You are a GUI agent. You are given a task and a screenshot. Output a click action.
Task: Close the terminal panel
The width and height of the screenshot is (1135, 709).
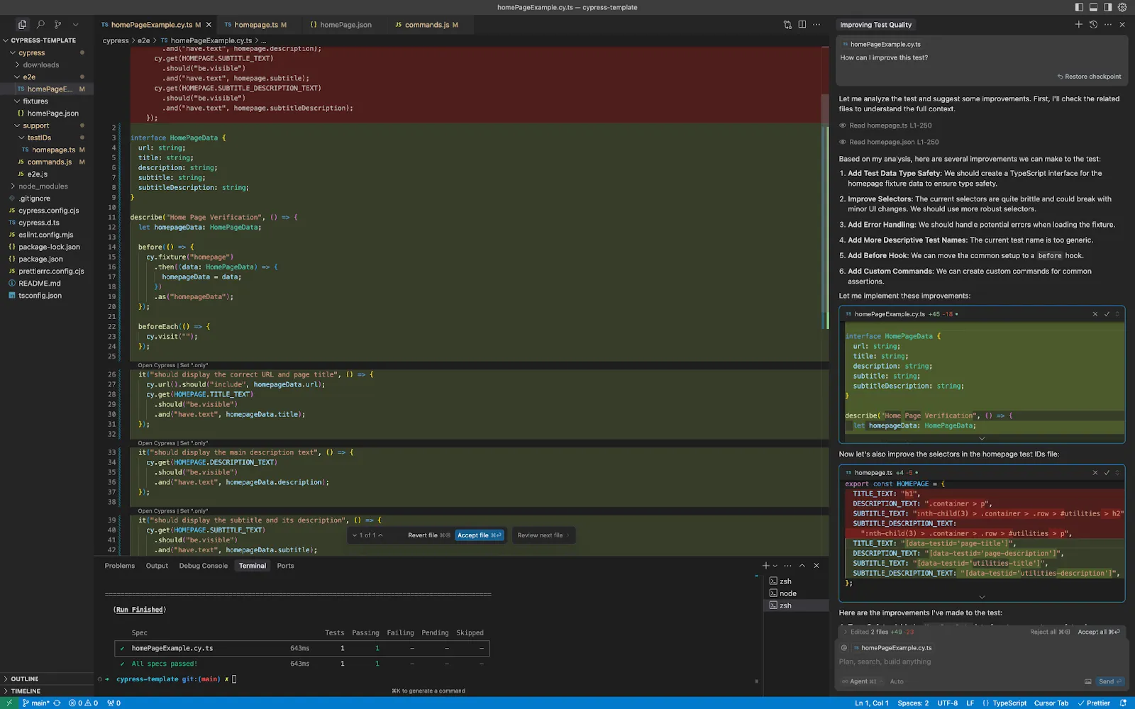(x=816, y=566)
